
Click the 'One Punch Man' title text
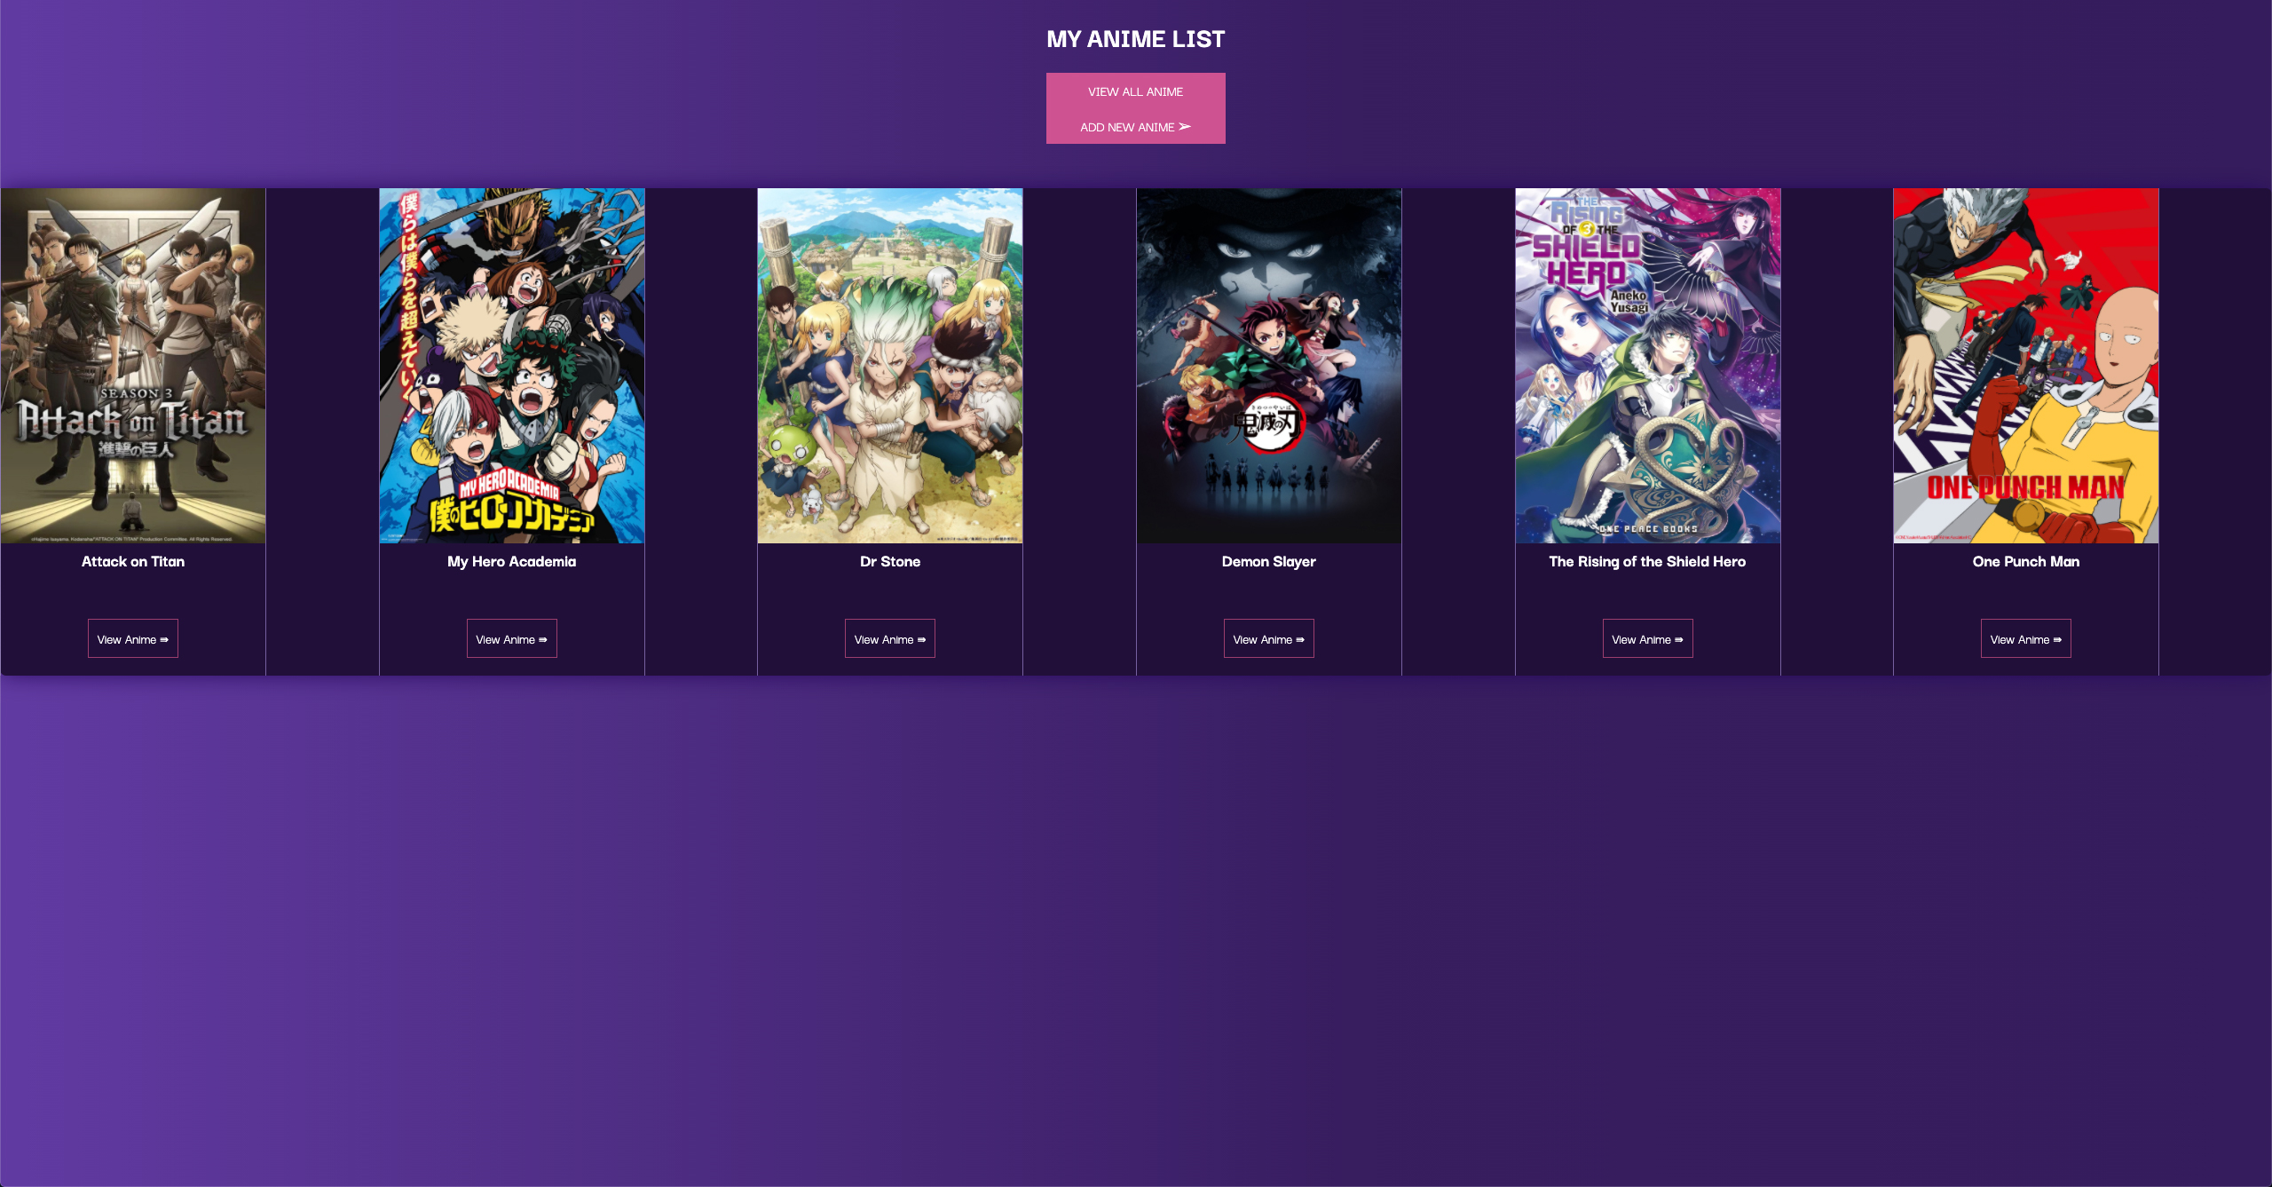click(x=2026, y=561)
